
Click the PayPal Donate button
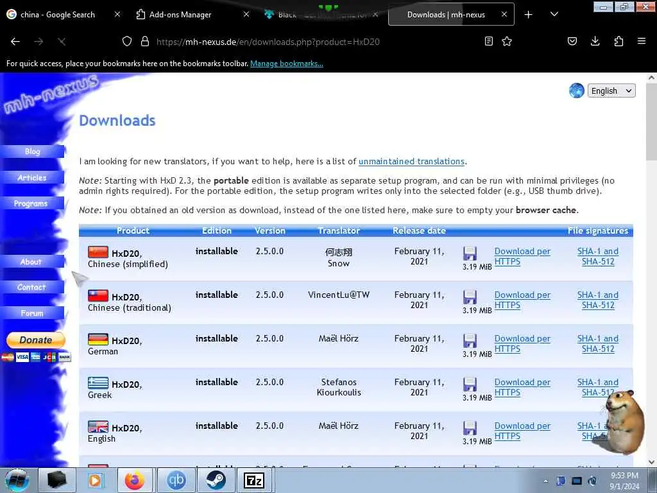click(x=36, y=340)
